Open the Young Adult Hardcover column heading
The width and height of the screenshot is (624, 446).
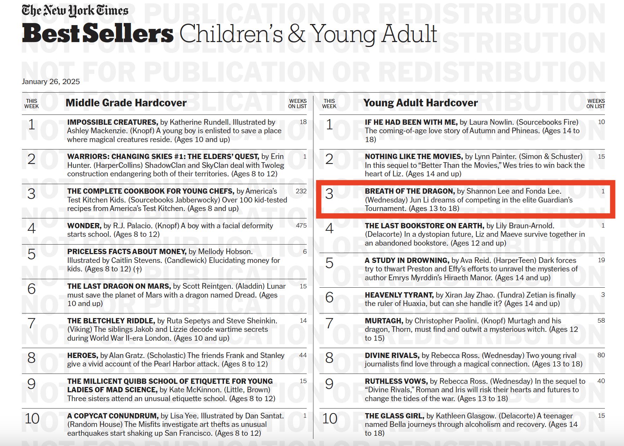(420, 103)
